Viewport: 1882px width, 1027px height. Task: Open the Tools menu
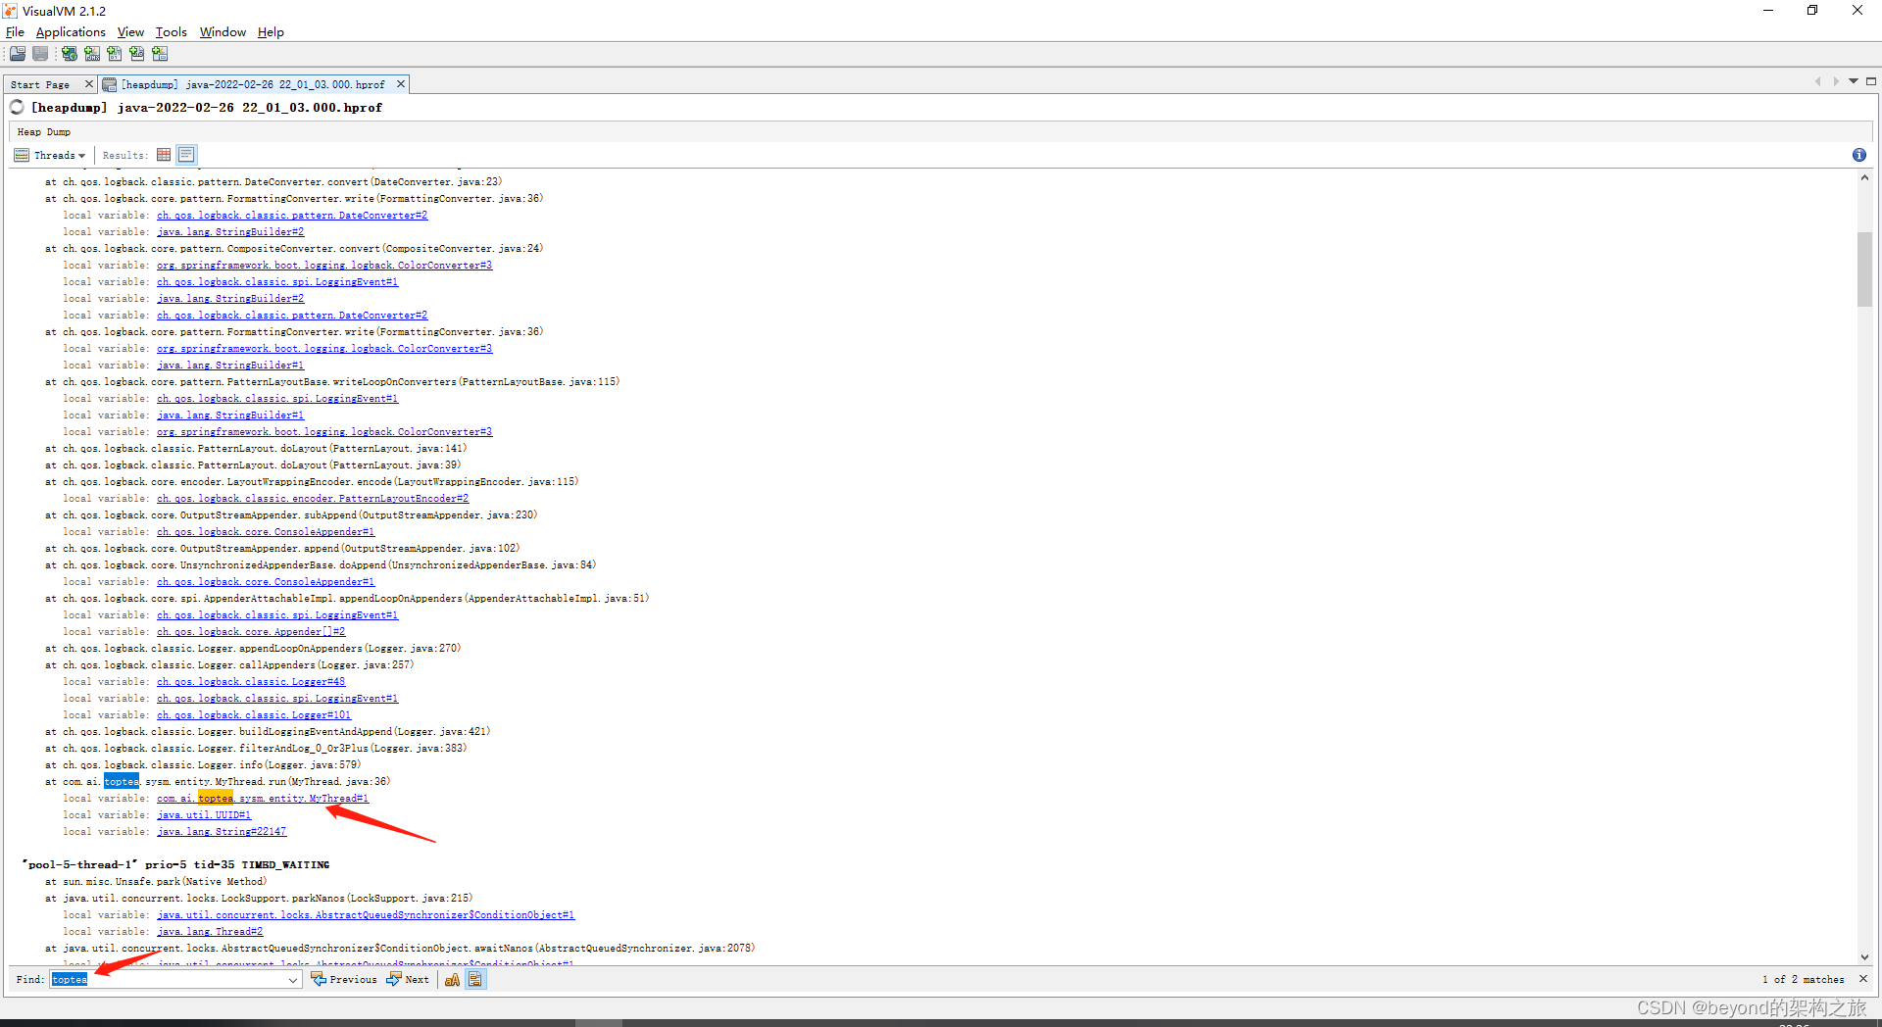pyautogui.click(x=171, y=32)
